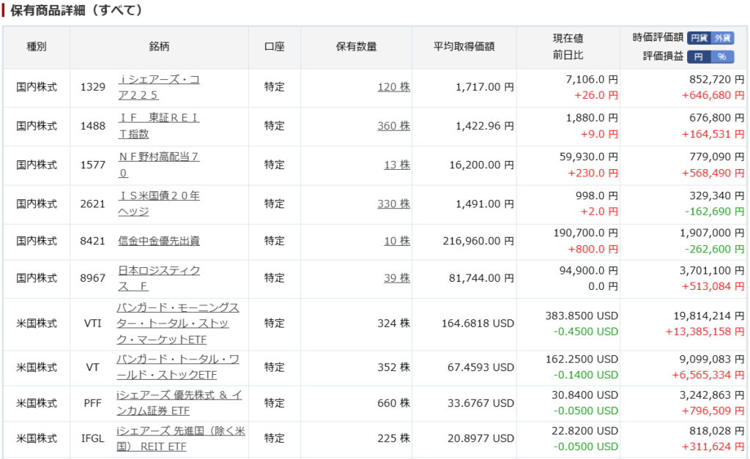Open 日本ロジスティクスF link
750x459 pixels.
(x=159, y=277)
